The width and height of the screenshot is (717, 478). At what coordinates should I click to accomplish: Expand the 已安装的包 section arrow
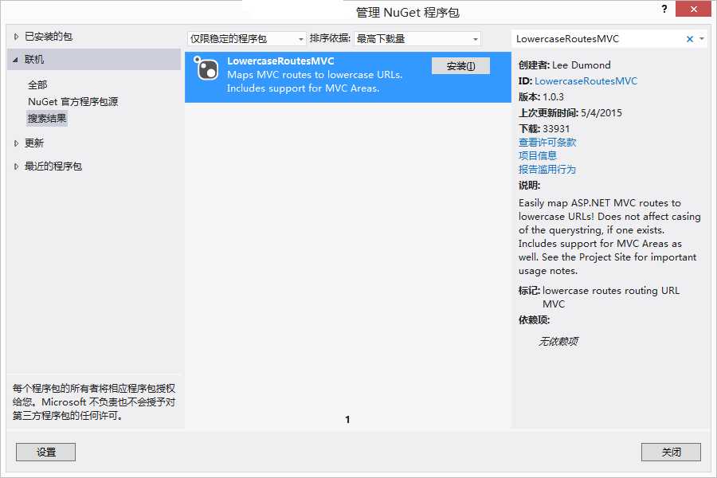point(16,37)
